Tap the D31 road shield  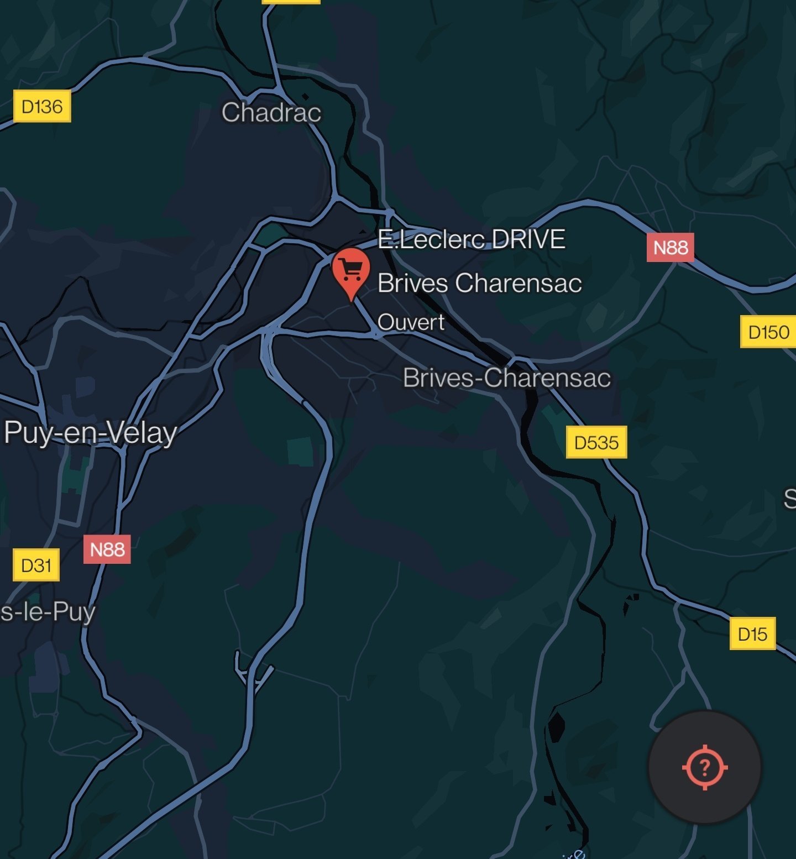point(36,565)
